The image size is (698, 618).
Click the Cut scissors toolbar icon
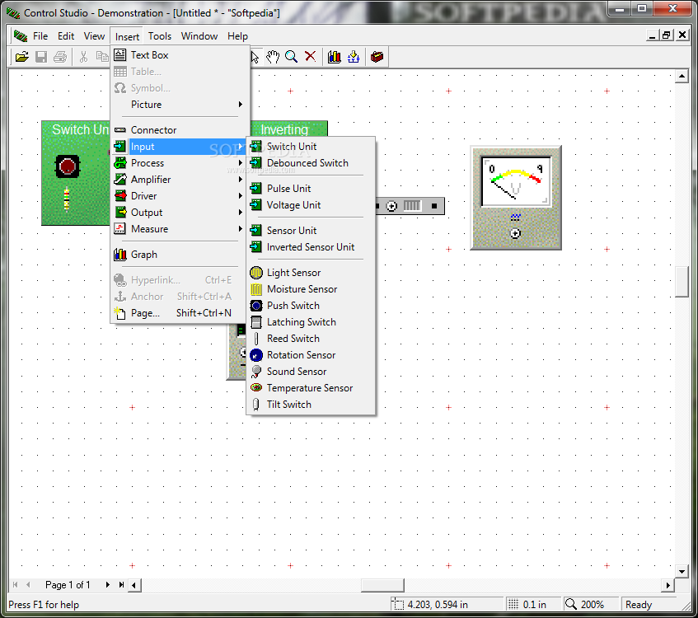click(x=83, y=57)
